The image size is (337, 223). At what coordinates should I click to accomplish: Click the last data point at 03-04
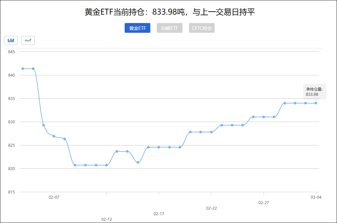pos(316,103)
